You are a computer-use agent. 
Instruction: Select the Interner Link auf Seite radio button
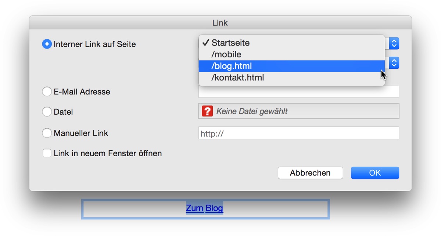(x=47, y=44)
